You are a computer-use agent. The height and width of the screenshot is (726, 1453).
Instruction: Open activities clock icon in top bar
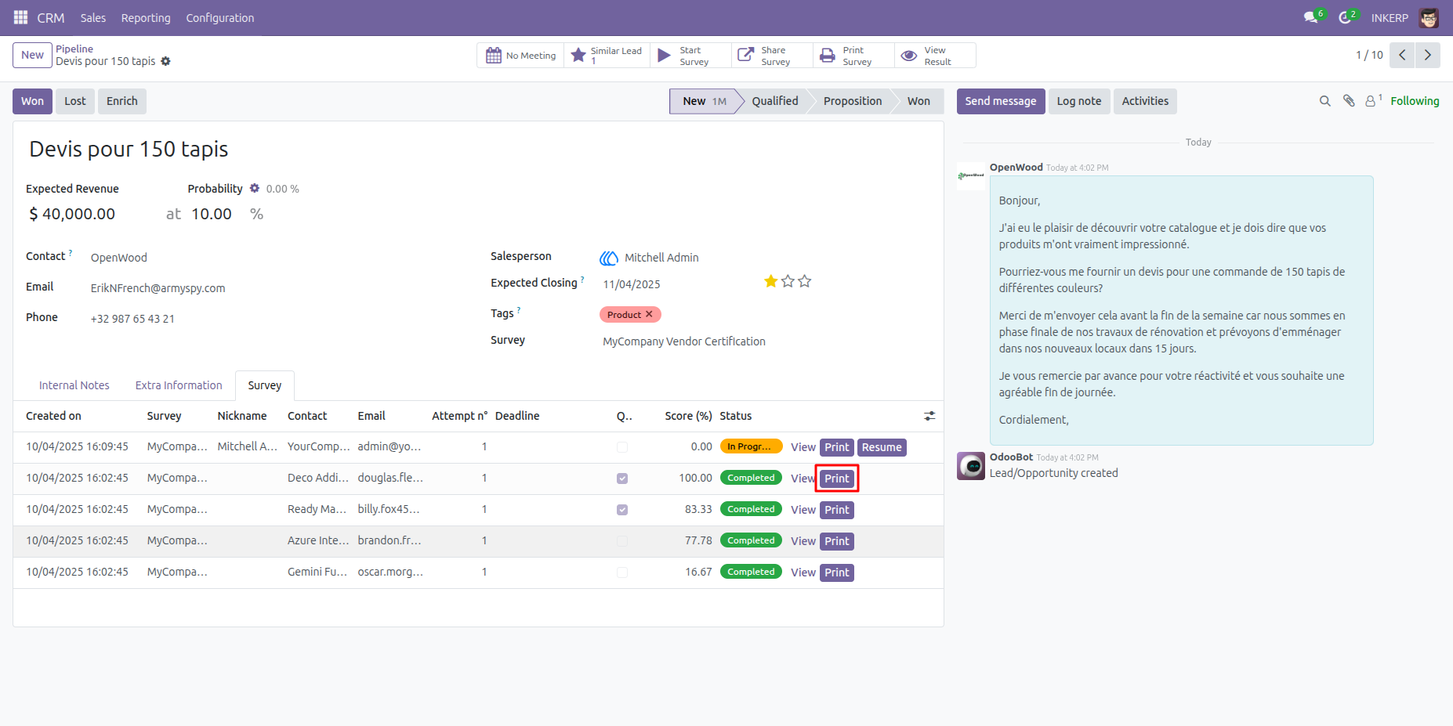coord(1345,17)
